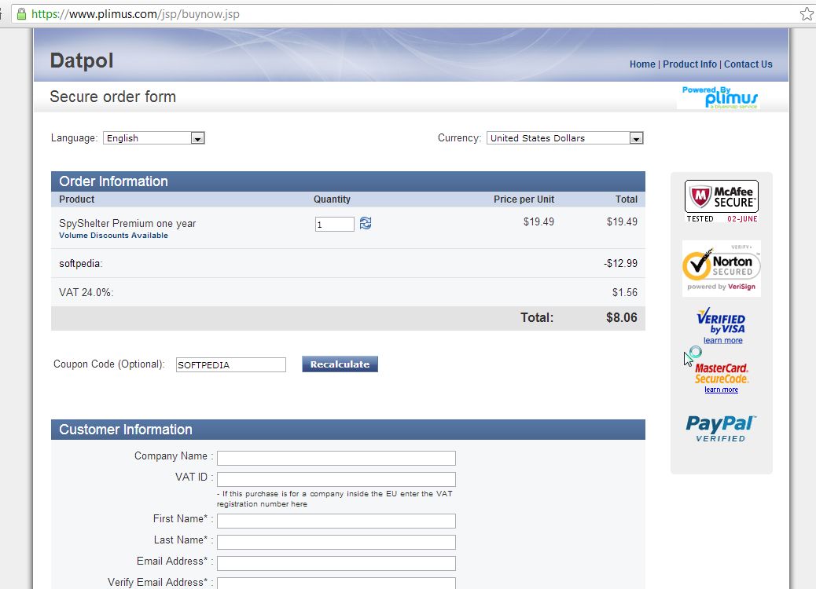Image resolution: width=816 pixels, height=589 pixels.
Task: Click the Product column header
Action: pos(76,199)
